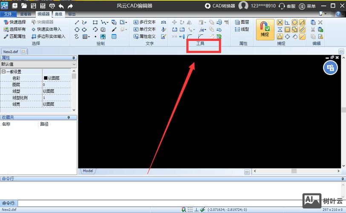Image resolution: width=346 pixels, height=213 pixels.
Task: Toggle the hourglass-shaped snap option
Action: [x=280, y=29]
